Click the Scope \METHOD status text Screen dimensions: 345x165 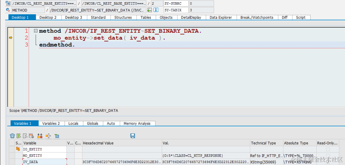pos(64,111)
